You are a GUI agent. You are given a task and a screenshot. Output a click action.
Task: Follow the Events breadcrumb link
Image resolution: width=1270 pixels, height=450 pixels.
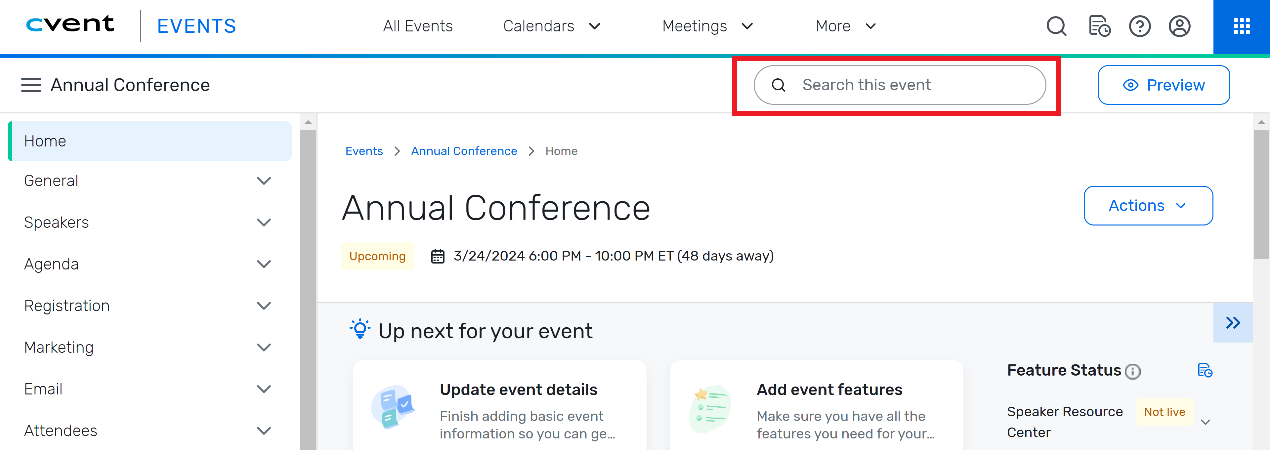(364, 151)
